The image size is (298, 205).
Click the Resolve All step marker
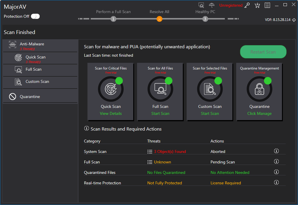[x=159, y=19]
